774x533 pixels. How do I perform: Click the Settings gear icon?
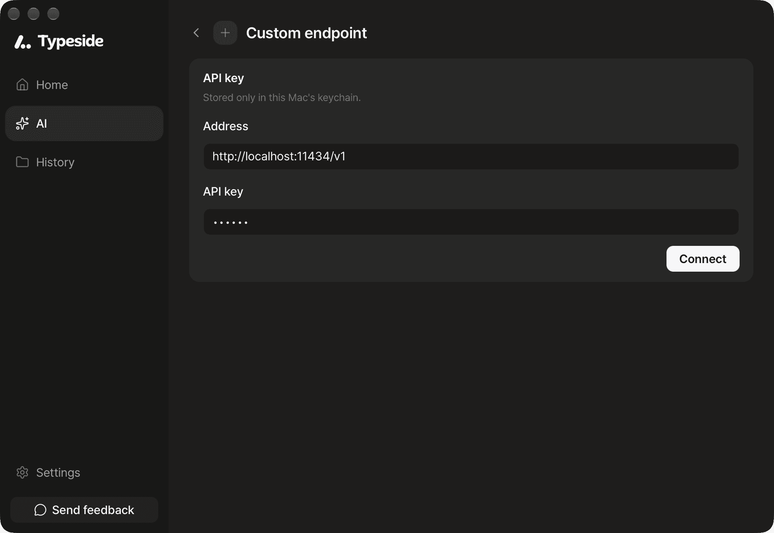coord(22,472)
